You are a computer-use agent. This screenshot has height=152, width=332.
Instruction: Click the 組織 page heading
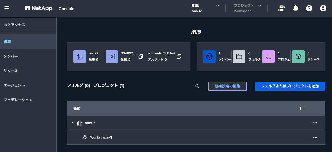click(x=196, y=32)
